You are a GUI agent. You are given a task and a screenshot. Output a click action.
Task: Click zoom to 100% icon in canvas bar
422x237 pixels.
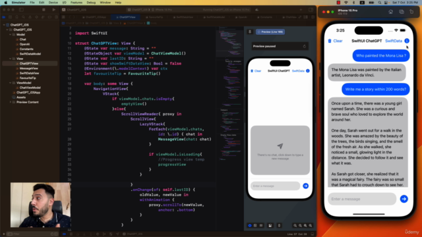pos(301,225)
